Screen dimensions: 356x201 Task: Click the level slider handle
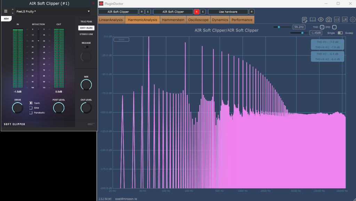click(x=302, y=33)
